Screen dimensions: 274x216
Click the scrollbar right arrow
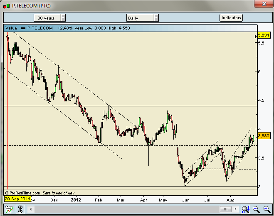pos(236,209)
